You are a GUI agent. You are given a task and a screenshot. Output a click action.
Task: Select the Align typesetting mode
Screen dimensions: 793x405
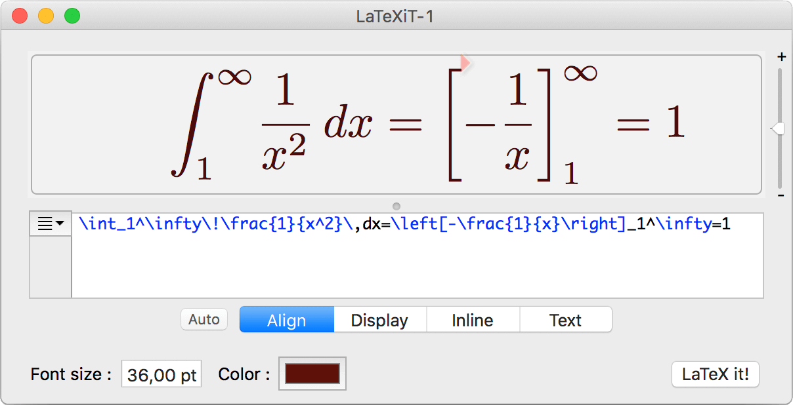pos(286,320)
